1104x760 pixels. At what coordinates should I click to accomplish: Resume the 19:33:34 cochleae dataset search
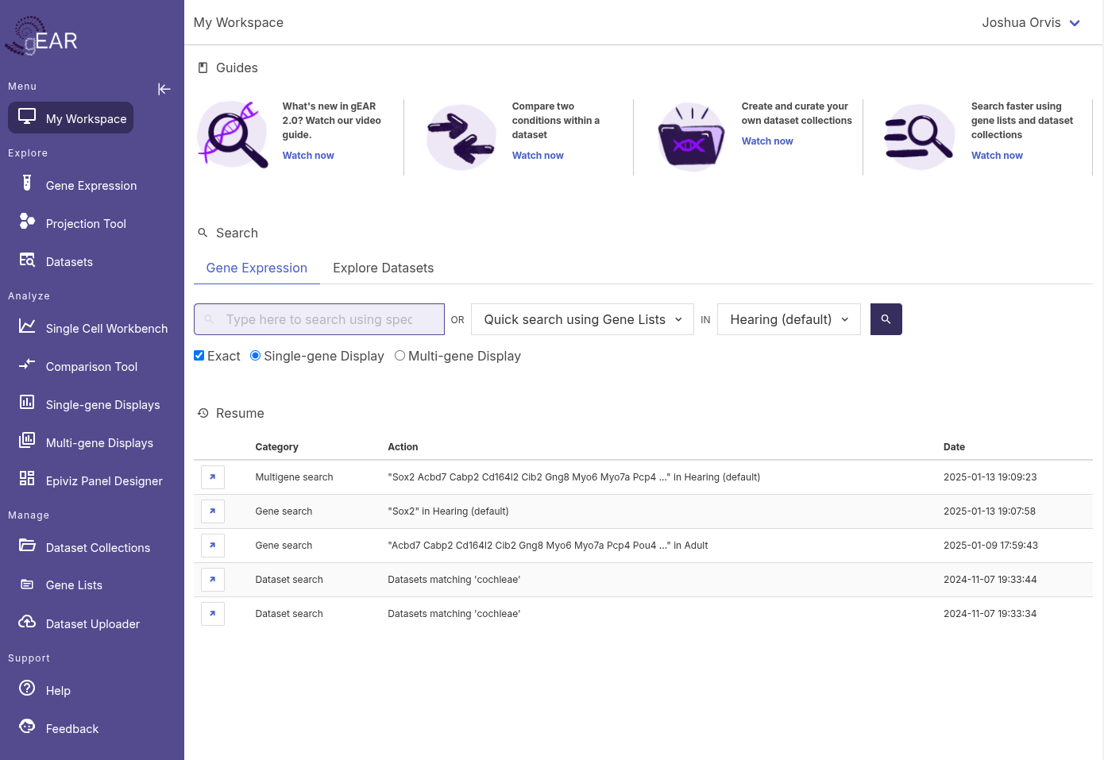tap(213, 614)
